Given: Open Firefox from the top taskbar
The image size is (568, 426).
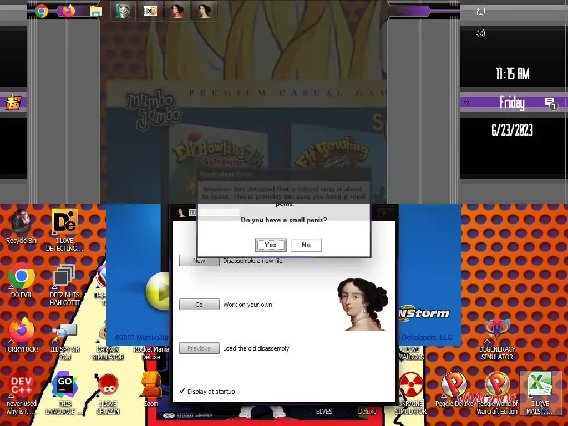Looking at the screenshot, I should click(x=68, y=11).
